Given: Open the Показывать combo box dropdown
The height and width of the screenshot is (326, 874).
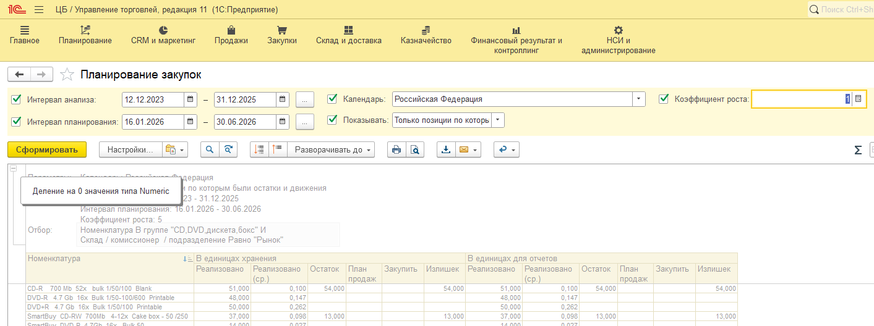Looking at the screenshot, I should pos(499,120).
